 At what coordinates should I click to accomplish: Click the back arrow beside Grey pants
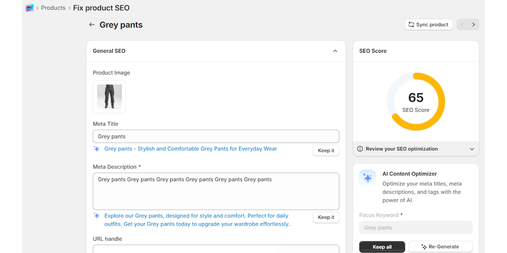click(x=92, y=25)
